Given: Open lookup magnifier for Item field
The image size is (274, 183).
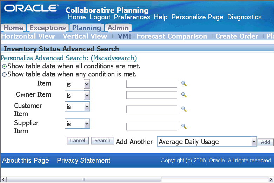Looking at the screenshot, I should (x=184, y=84).
